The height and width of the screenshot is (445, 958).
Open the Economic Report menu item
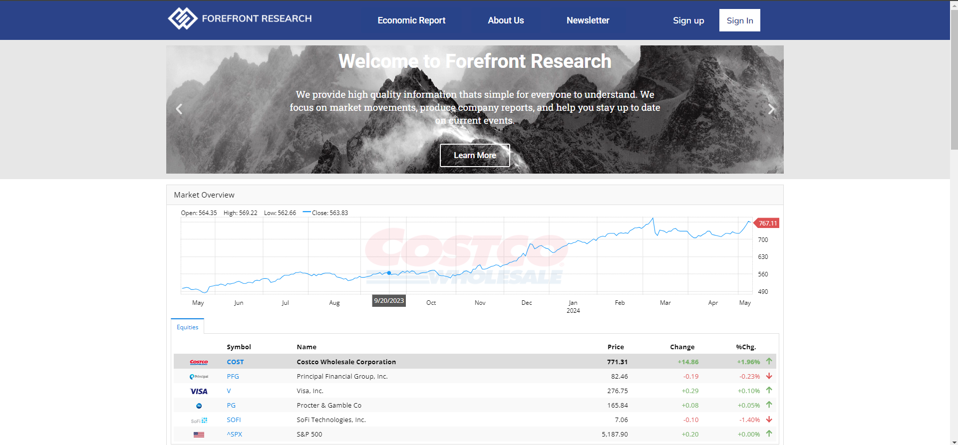coord(411,20)
